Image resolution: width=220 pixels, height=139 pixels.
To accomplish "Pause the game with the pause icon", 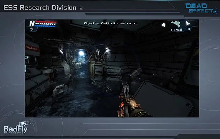I will (x=32, y=23).
